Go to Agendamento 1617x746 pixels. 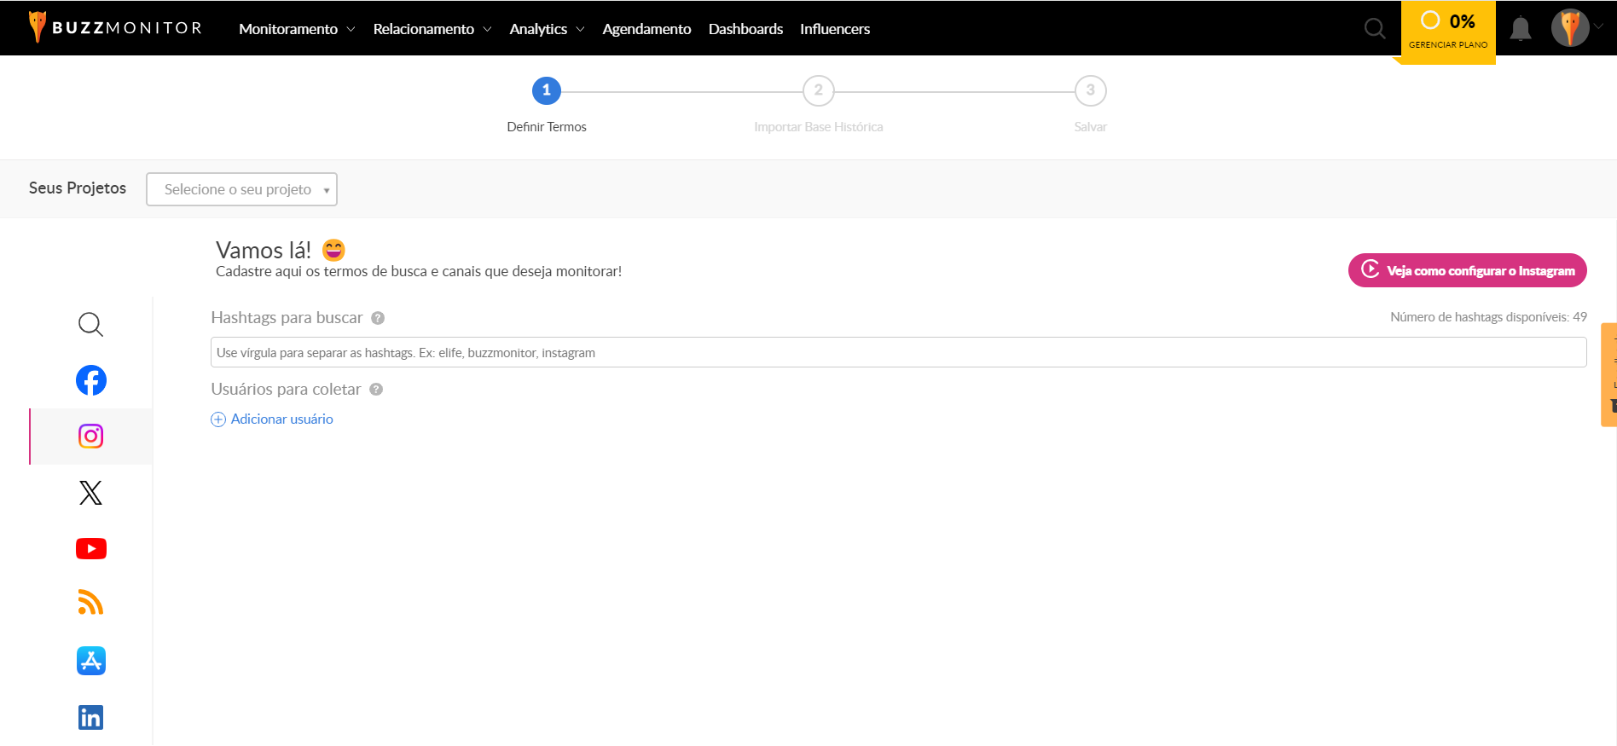[646, 29]
